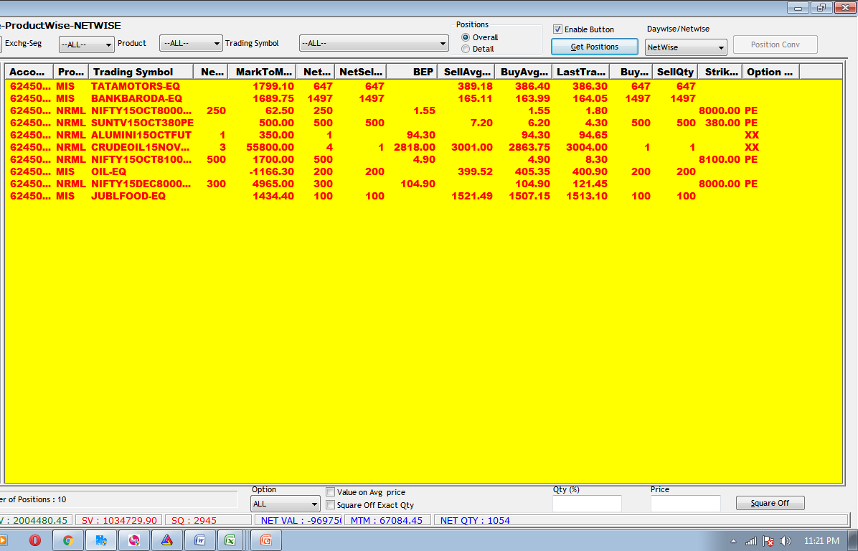The height and width of the screenshot is (551, 858).
Task: Select the CRUDEOIL15NOV... row
Action: 423,147
